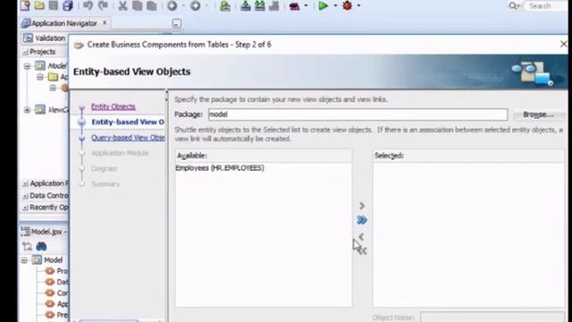Open the dropdown next to Debug icon

tap(359, 6)
